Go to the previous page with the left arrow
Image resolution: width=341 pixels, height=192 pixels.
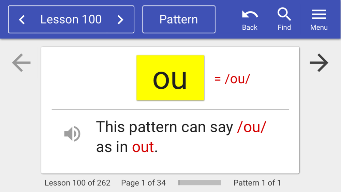tap(21, 63)
